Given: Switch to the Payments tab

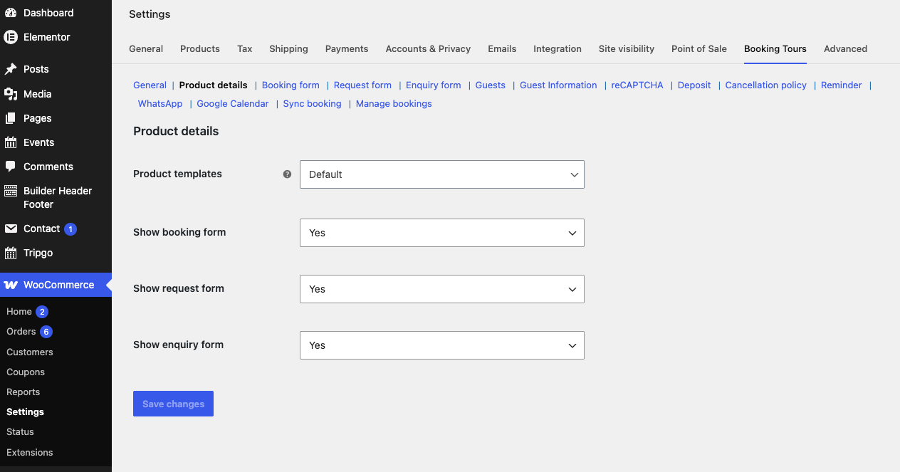Looking at the screenshot, I should (347, 49).
